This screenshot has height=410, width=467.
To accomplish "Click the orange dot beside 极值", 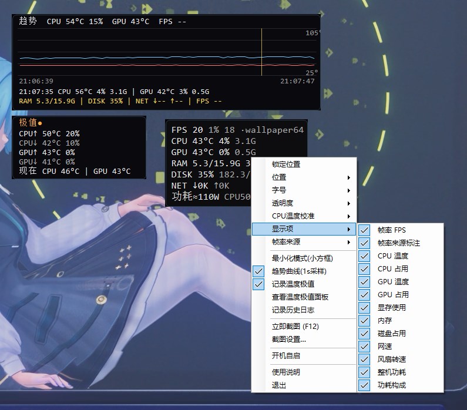I will coord(40,123).
